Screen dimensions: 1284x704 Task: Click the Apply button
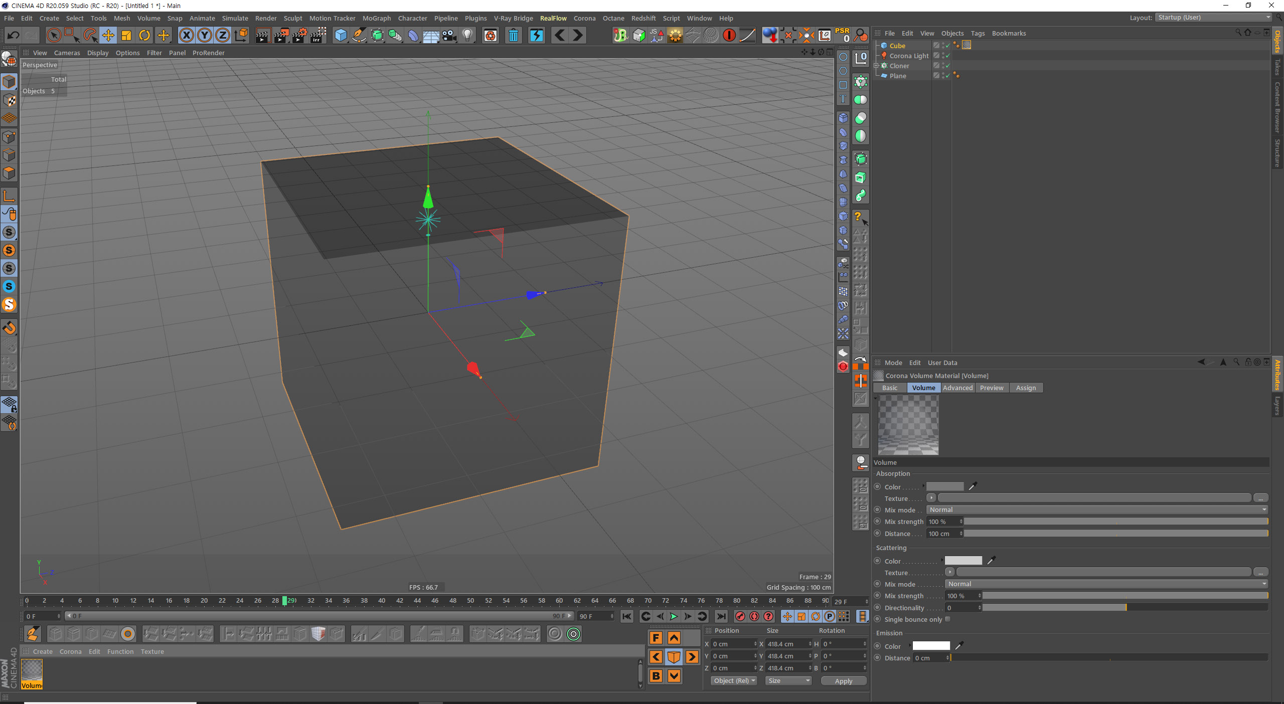tap(843, 680)
